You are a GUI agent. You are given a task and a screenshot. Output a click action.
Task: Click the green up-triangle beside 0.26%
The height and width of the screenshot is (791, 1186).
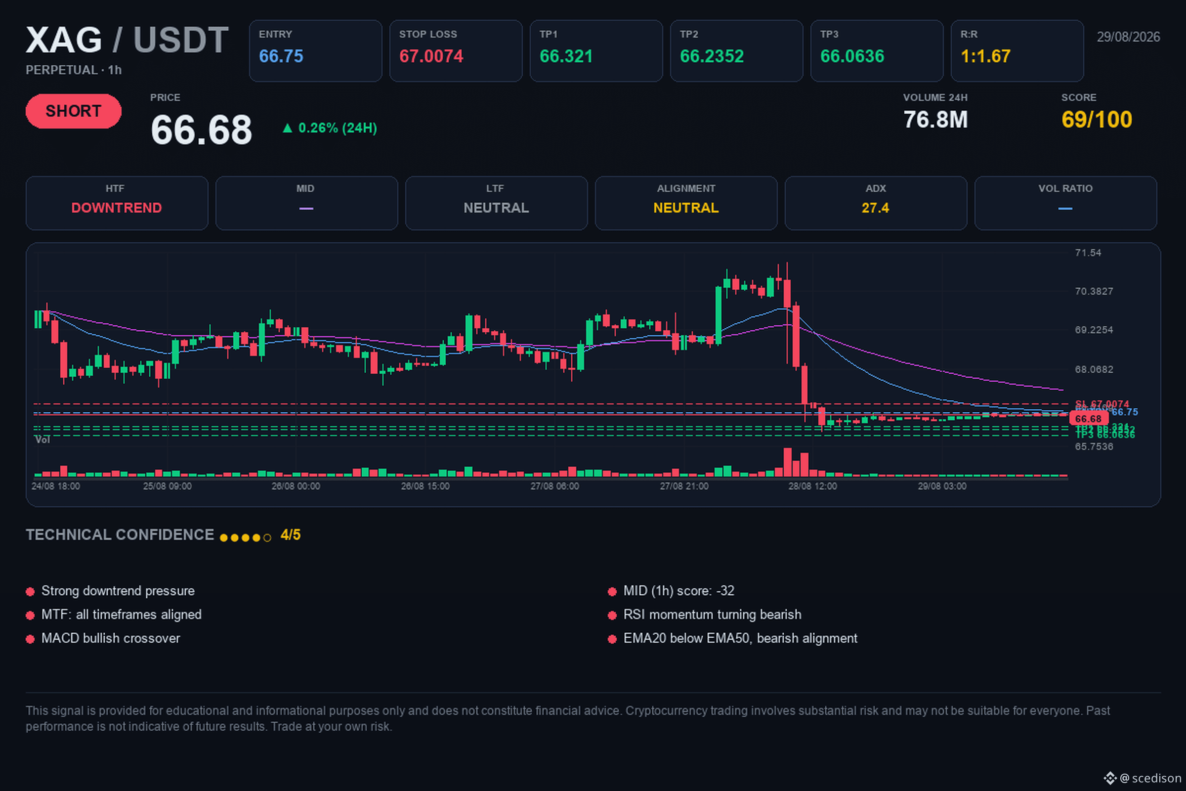288,128
